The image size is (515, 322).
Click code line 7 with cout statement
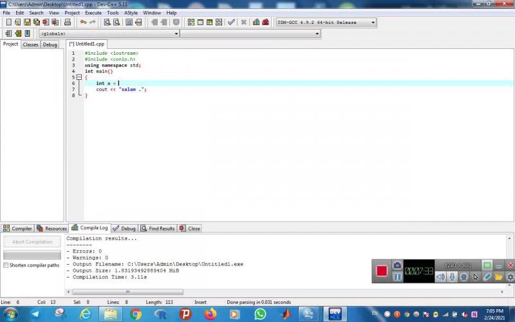click(121, 90)
